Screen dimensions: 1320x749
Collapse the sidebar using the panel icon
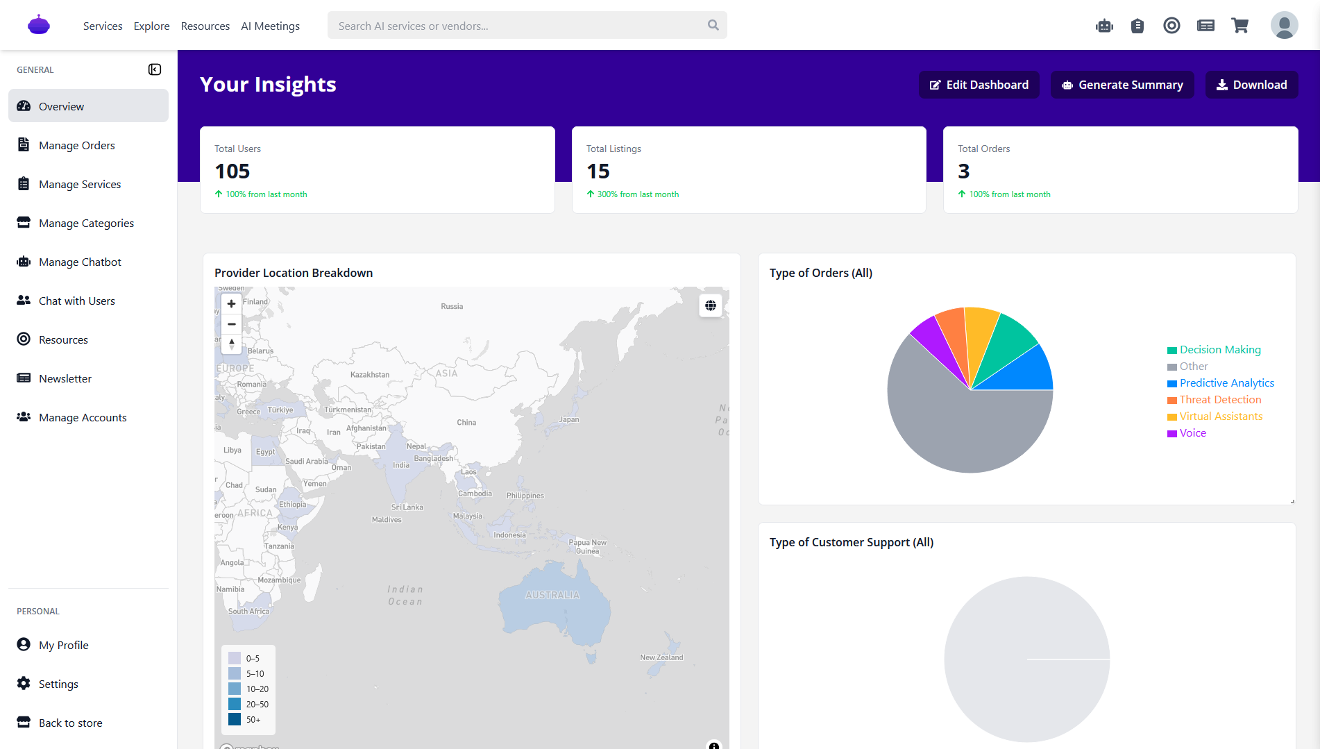tap(155, 69)
